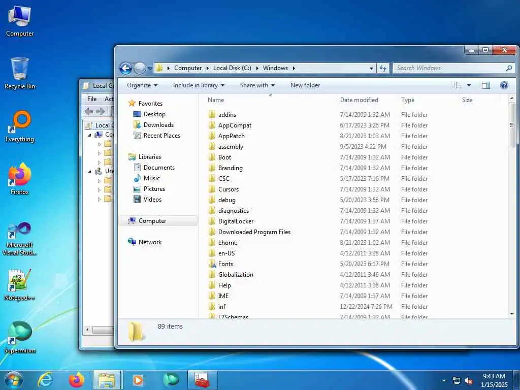Launch Supermium from the desktop shortcut

(20, 337)
